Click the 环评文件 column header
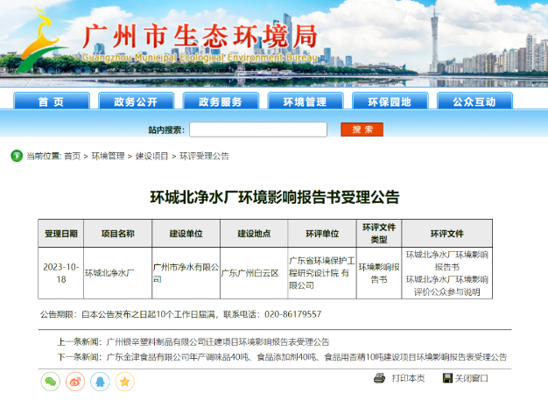 [x=447, y=234]
